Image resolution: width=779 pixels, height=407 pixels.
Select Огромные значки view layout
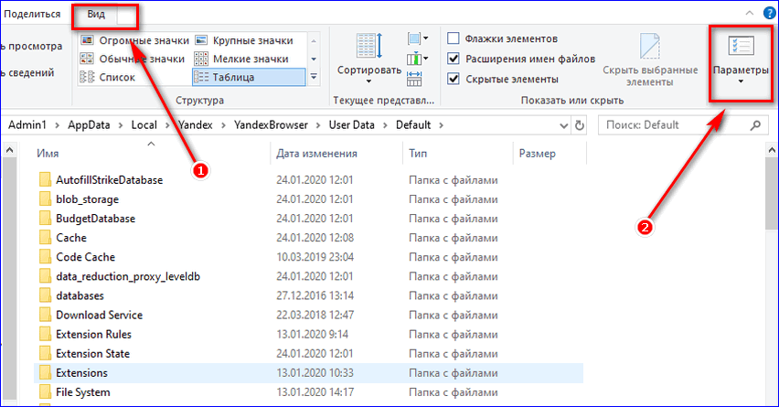point(134,40)
